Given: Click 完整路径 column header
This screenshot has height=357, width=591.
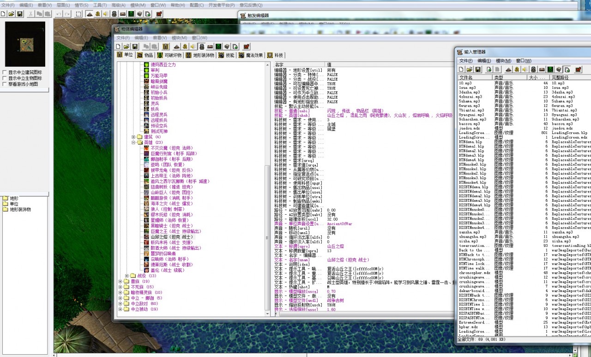Looking at the screenshot, I should (571, 78).
